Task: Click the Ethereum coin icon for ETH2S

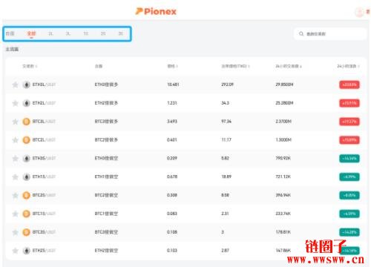Action: click(x=26, y=251)
